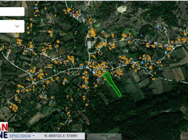Click the blue-roofed building beside the green parcel
The width and height of the screenshot is (188, 140).
tap(94, 72)
